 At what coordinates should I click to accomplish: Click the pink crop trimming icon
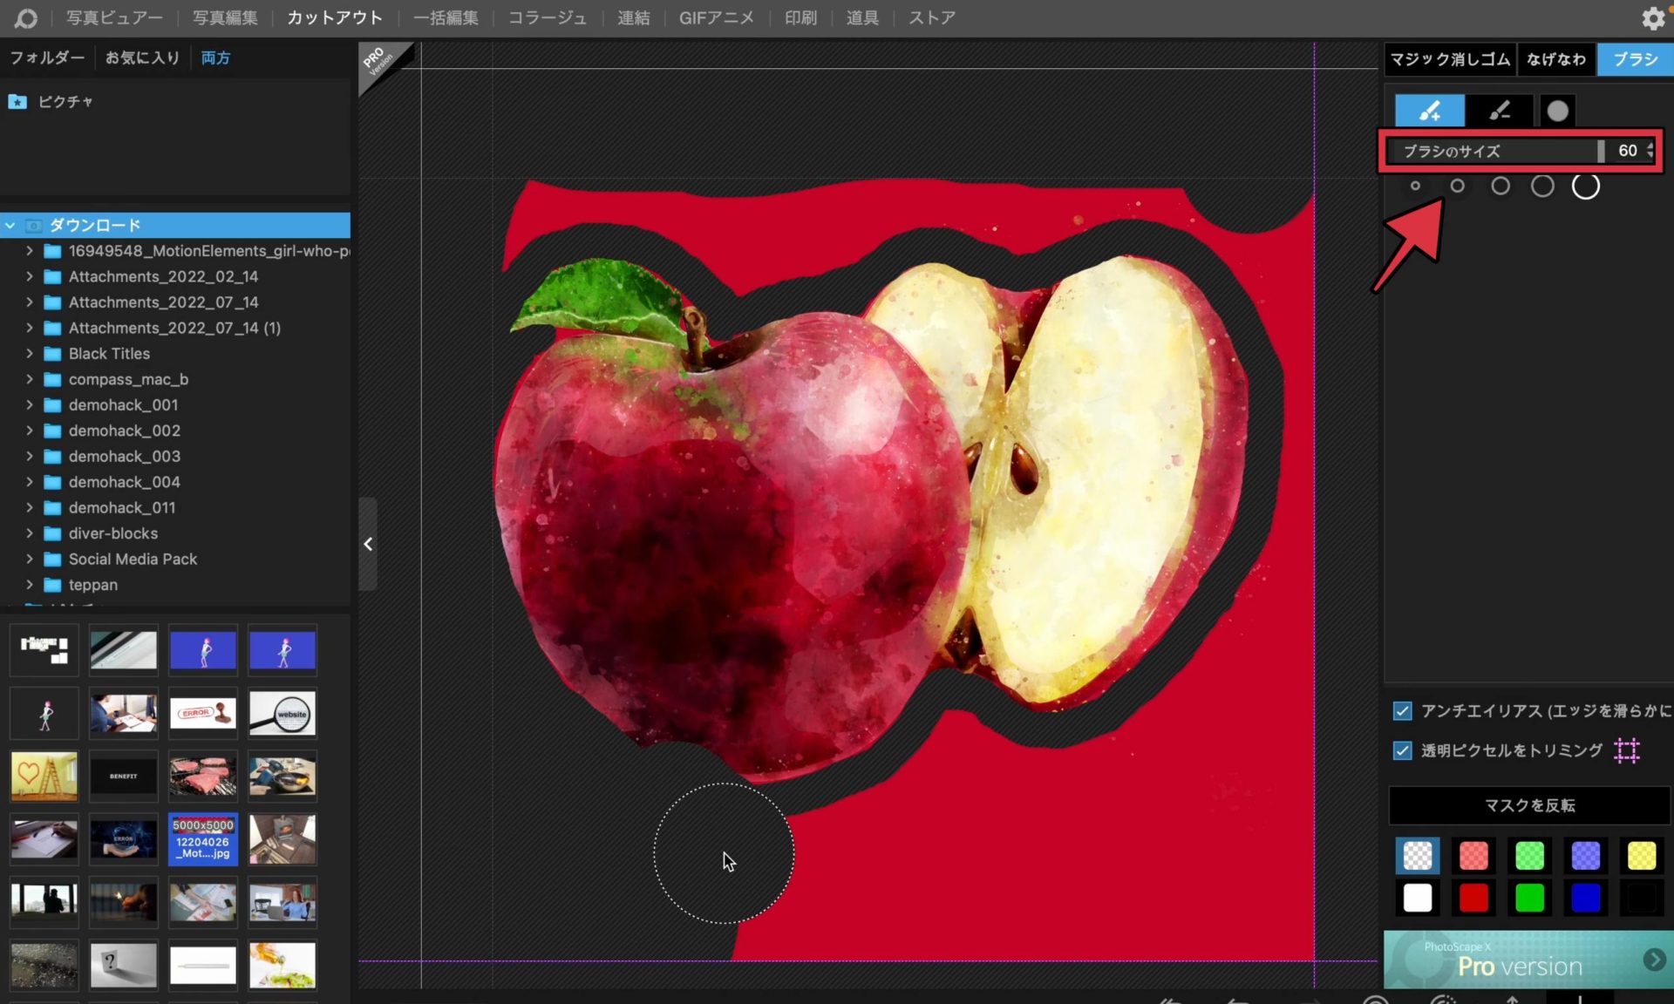(x=1627, y=750)
